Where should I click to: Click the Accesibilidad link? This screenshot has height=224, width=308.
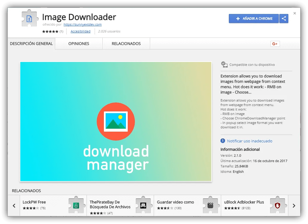coord(80,31)
